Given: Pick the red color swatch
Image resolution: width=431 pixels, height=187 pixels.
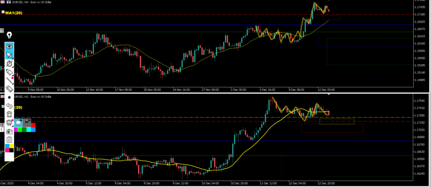Looking at the screenshot, I should [x=33, y=125].
